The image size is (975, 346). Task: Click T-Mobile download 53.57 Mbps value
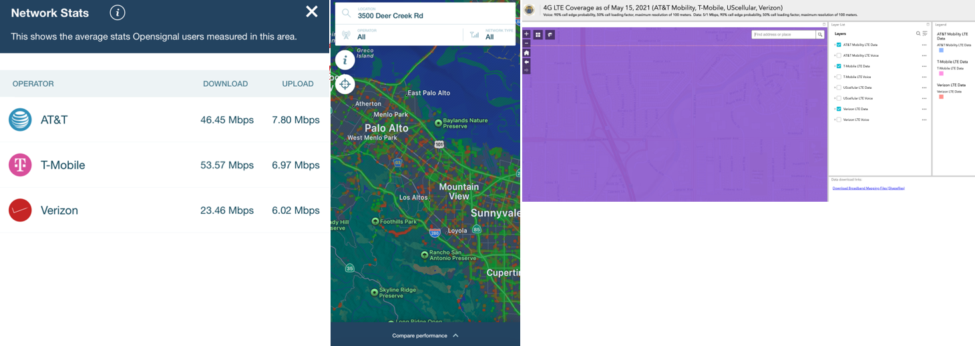click(227, 165)
